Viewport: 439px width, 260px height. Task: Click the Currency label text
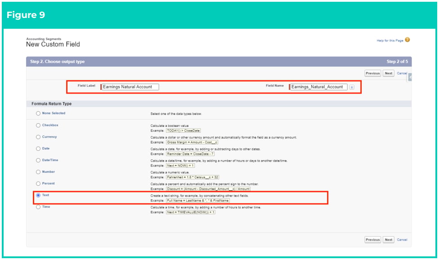point(49,137)
